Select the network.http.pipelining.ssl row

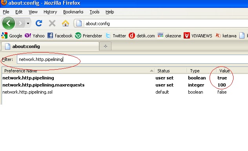pyautogui.click(x=125, y=92)
